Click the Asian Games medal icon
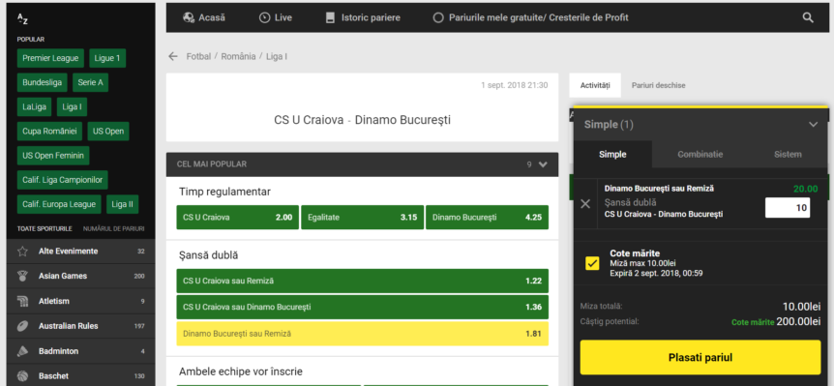 pos(22,276)
